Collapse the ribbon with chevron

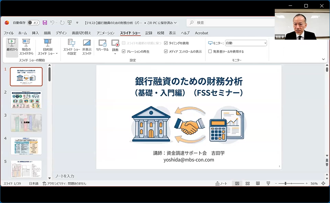tap(324, 59)
